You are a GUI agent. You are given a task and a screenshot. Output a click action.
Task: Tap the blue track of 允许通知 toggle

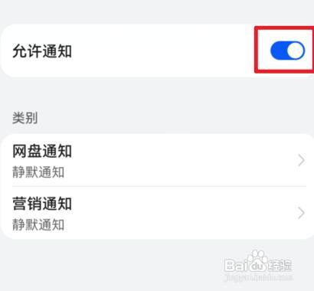[278, 51]
